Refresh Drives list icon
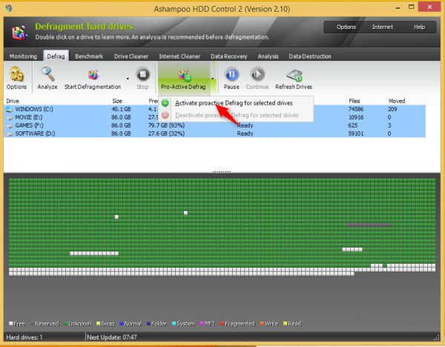This screenshot has height=347, width=445. coord(294,76)
